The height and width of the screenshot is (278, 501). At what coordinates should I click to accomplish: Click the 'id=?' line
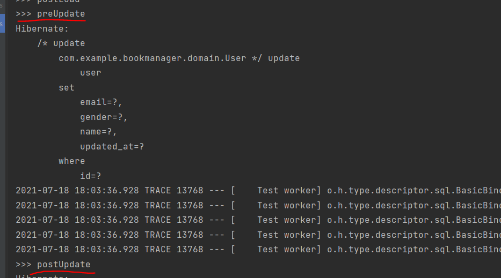pyautogui.click(x=90, y=176)
